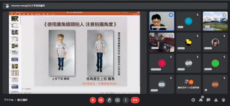Open the three-dot more options menu
This screenshot has height=106, width=230.
126,100
